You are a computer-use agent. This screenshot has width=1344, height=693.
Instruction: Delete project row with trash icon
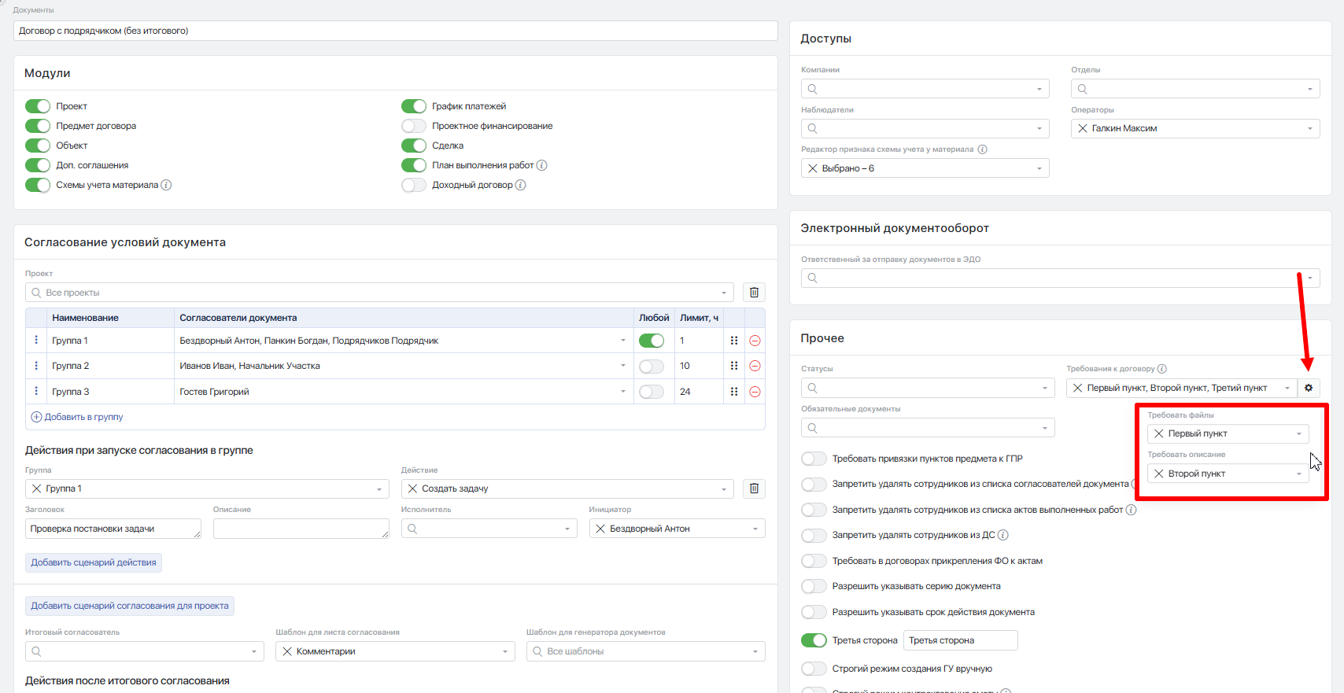[x=754, y=293]
